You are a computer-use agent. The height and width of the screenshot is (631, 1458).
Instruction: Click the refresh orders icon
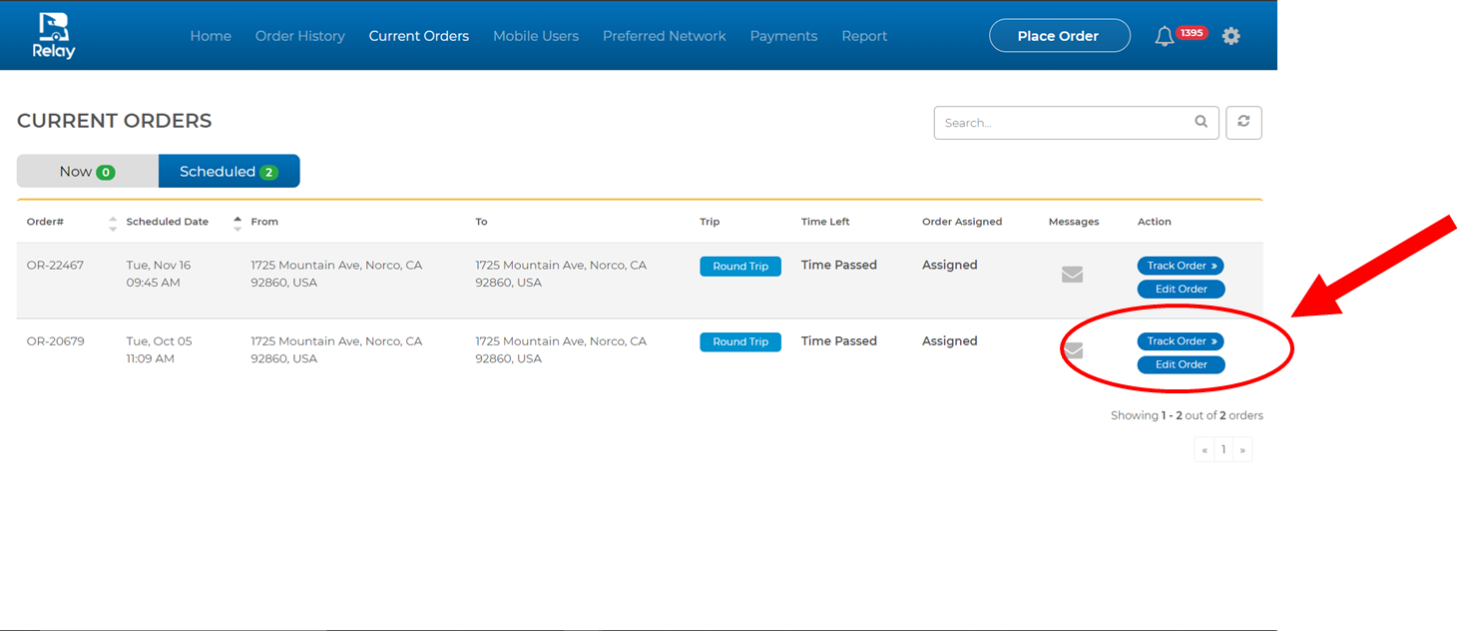[x=1243, y=122]
